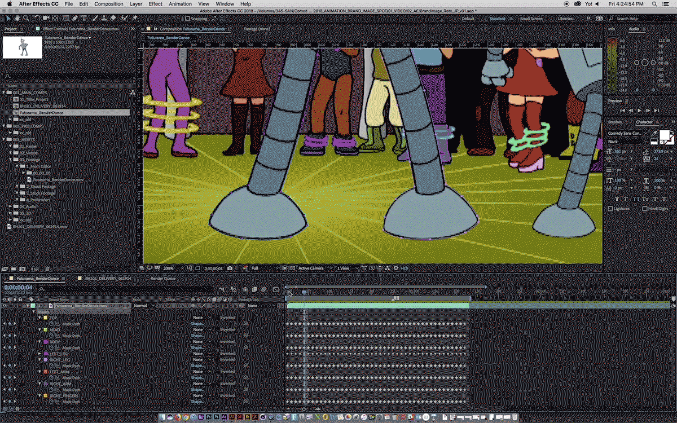Toggle Inverted for the BODY mask
The width and height of the screenshot is (677, 423).
tap(227, 342)
